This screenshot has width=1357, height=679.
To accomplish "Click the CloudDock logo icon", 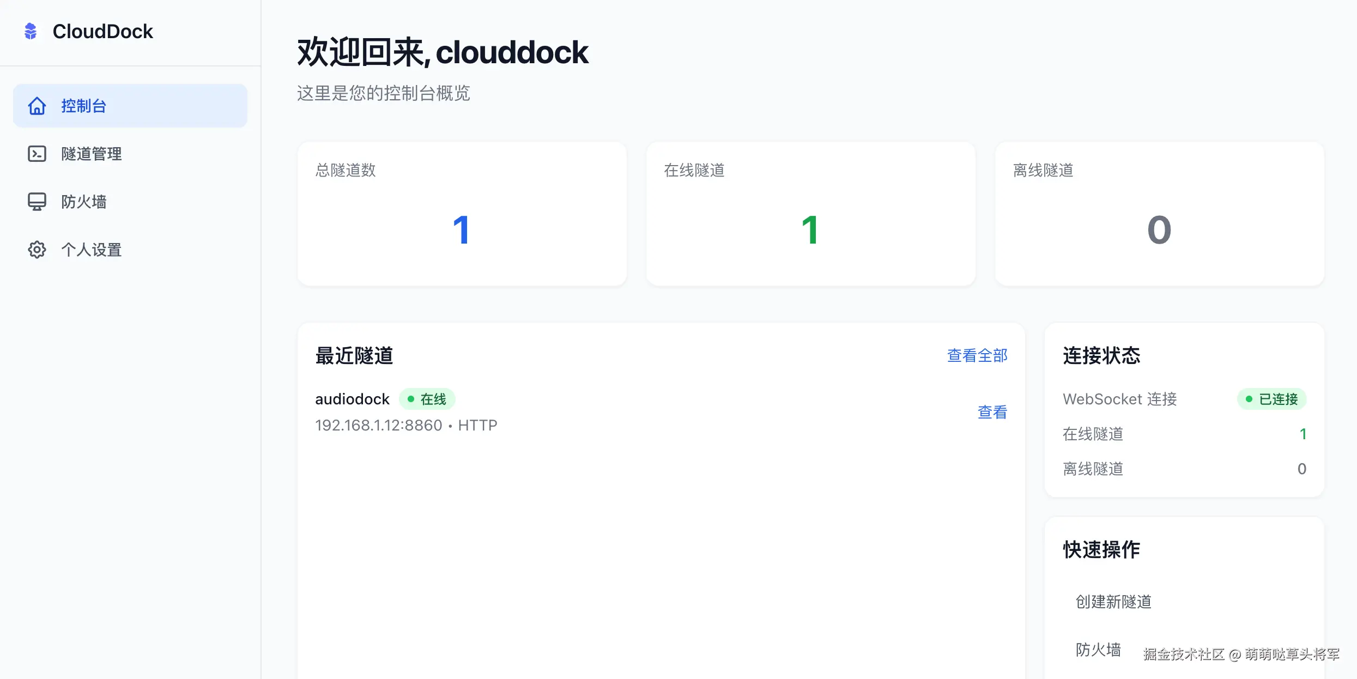I will coord(31,31).
